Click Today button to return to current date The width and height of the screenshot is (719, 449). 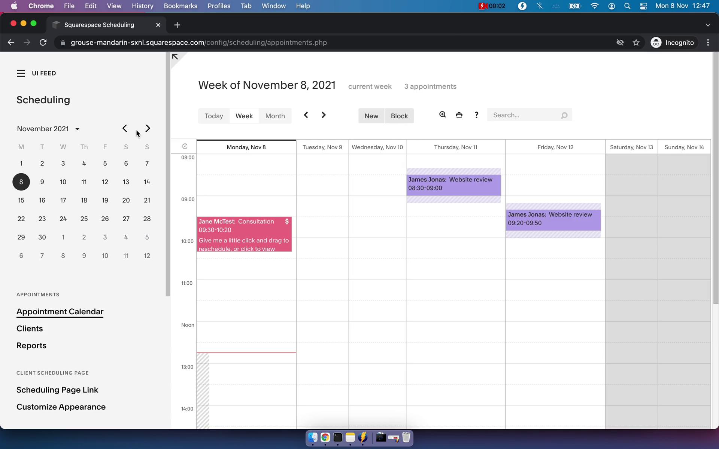coord(213,115)
